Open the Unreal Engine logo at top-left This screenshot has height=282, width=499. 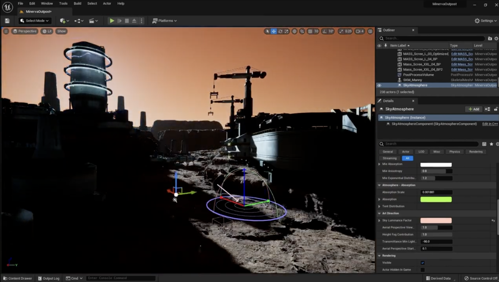pyautogui.click(x=7, y=7)
